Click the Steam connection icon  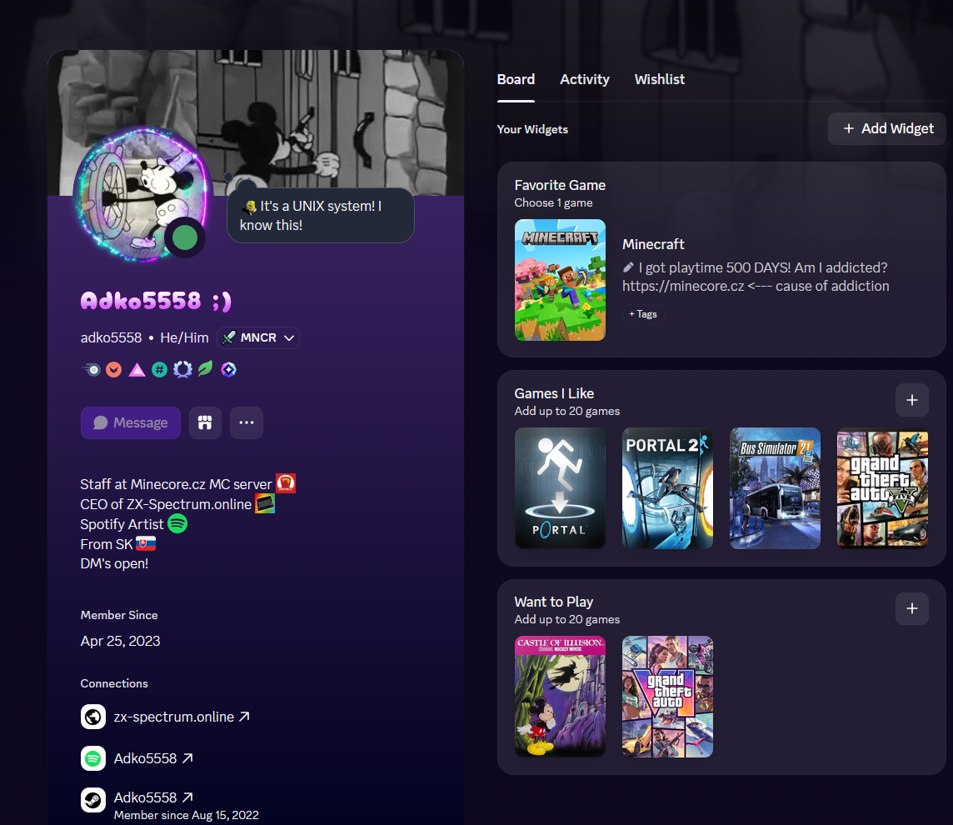[x=93, y=799]
